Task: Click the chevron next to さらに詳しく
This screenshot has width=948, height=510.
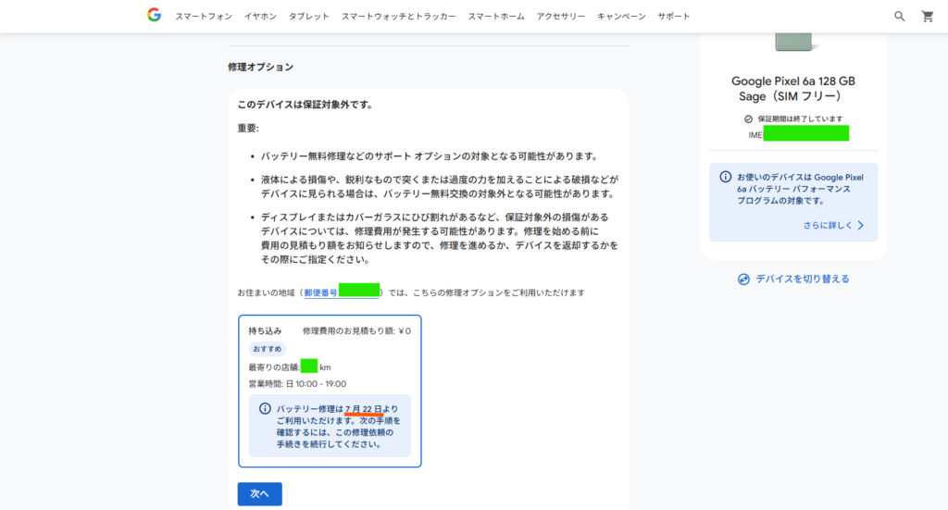Action: click(x=861, y=226)
